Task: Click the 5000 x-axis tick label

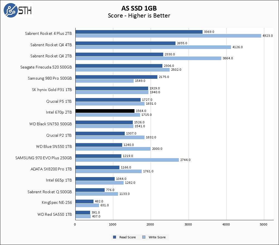Action: 264,224
